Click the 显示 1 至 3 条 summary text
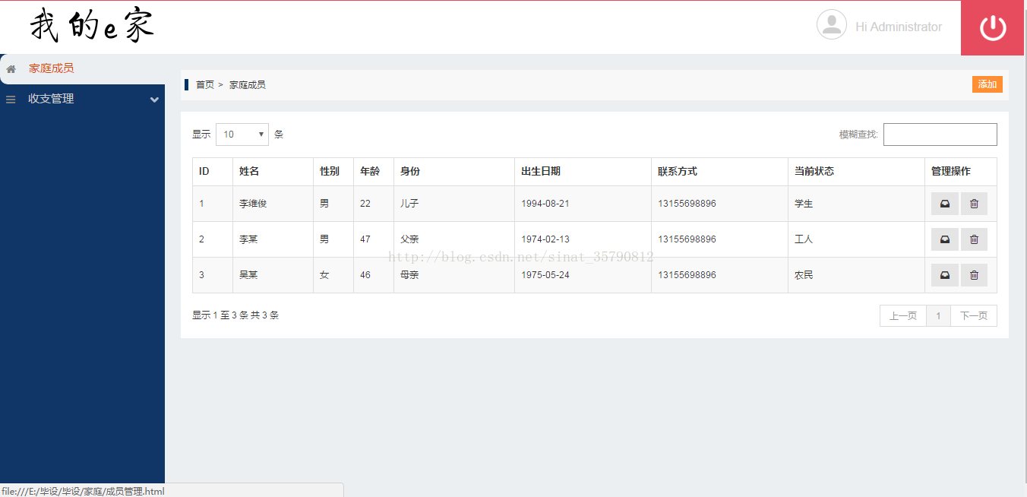 (x=235, y=315)
